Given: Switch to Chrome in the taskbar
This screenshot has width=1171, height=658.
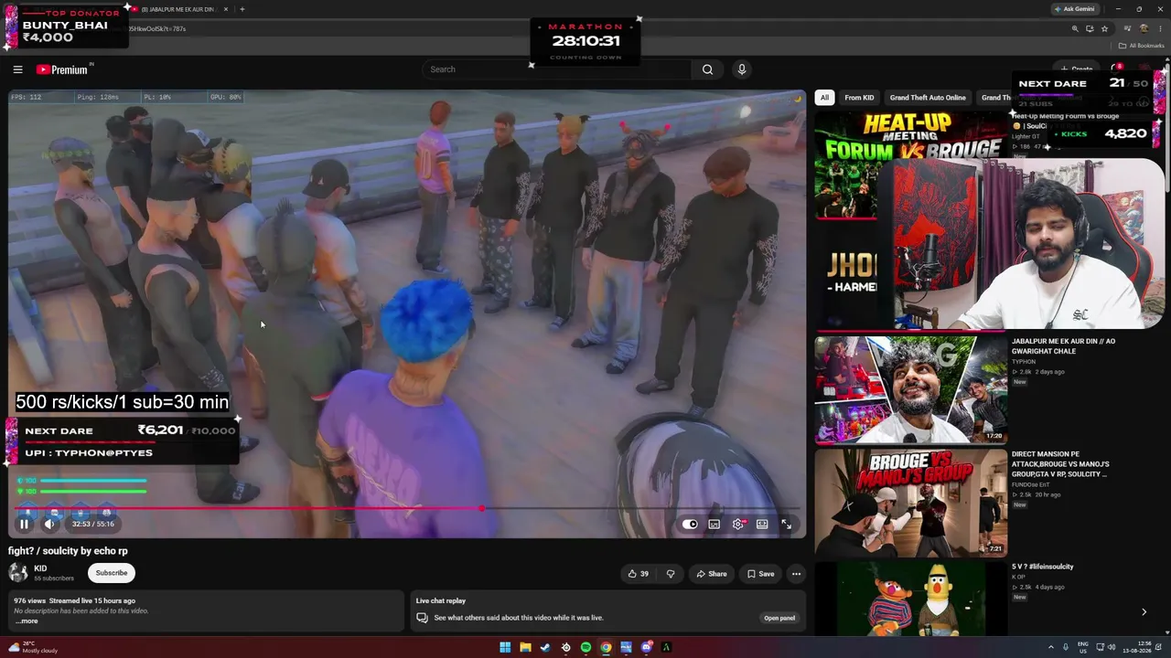Looking at the screenshot, I should pyautogui.click(x=606, y=648).
